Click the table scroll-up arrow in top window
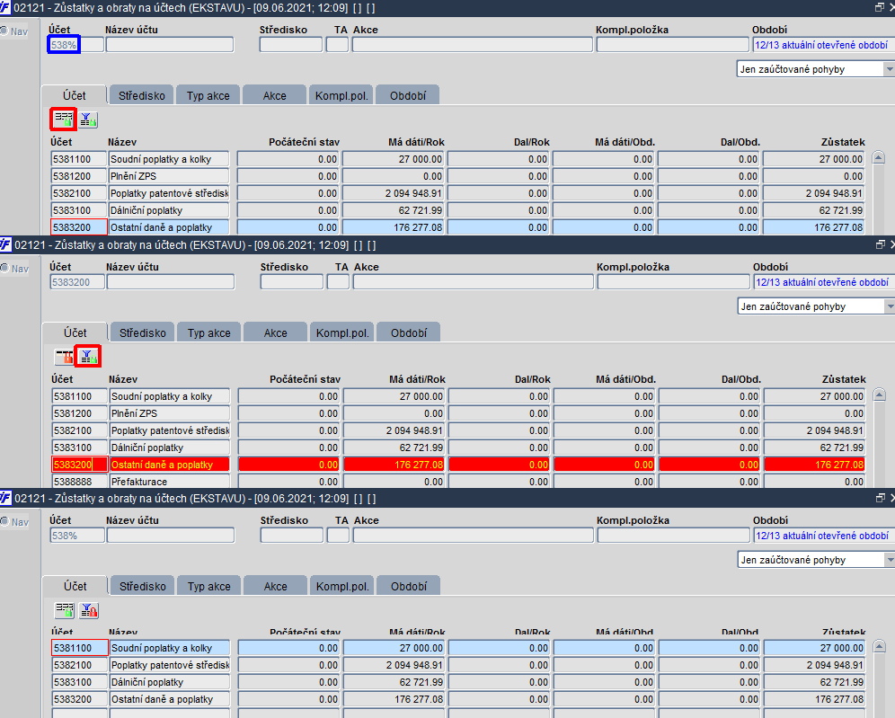895x718 pixels. pos(879,157)
